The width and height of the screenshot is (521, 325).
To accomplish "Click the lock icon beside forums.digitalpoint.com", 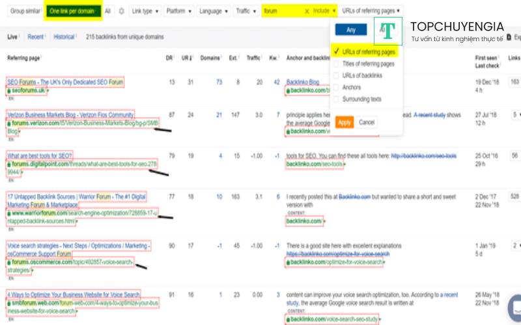I will click(x=9, y=164).
